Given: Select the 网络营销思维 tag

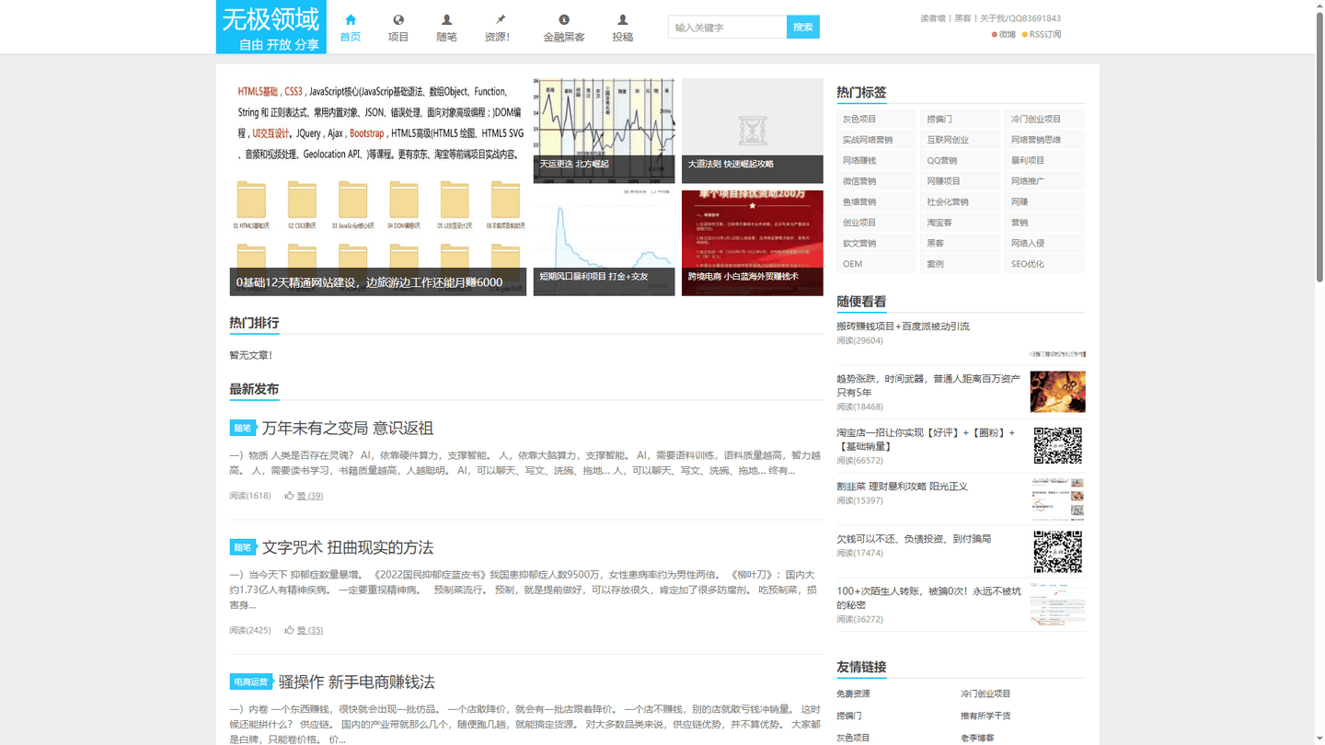Looking at the screenshot, I should 1044,140.
